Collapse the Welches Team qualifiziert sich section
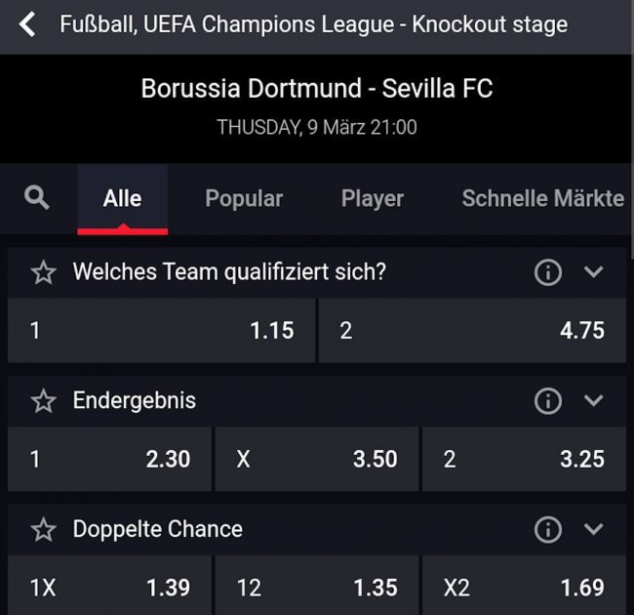Screen dimensions: 634x615 (594, 272)
